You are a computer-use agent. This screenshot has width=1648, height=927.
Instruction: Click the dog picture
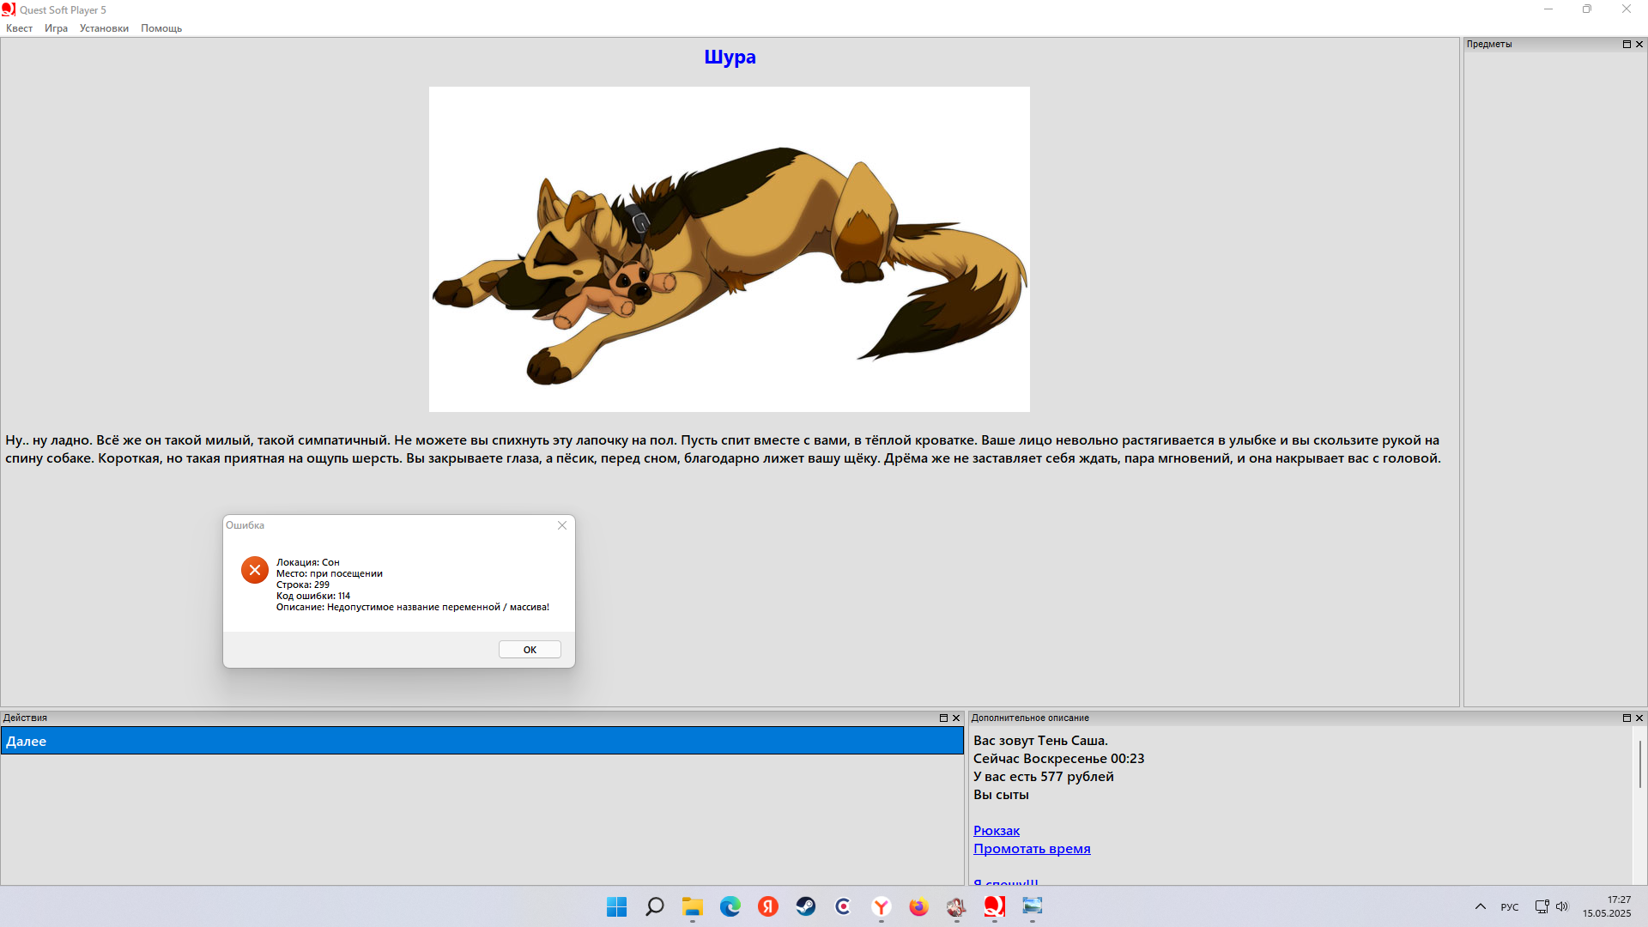730,249
